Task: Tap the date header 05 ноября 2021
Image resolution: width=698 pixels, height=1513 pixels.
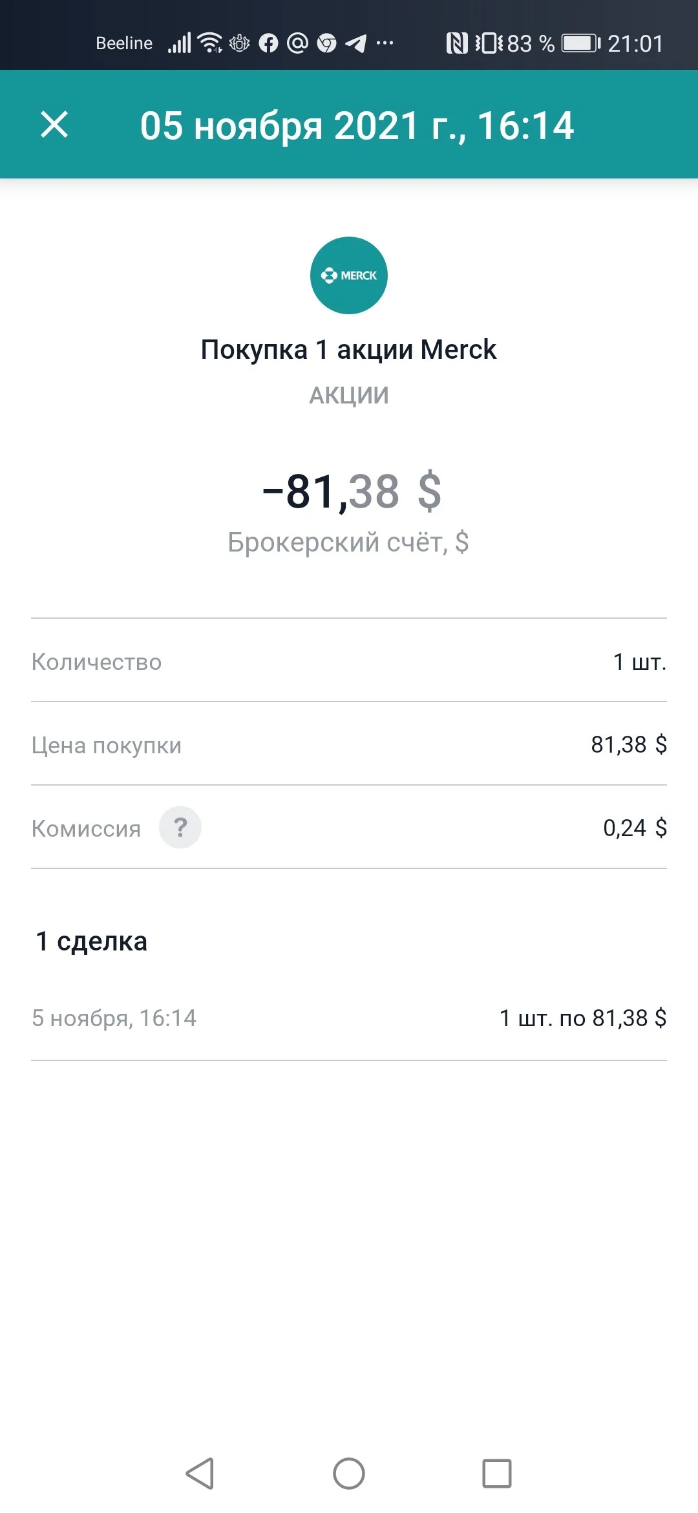Action: [x=357, y=125]
